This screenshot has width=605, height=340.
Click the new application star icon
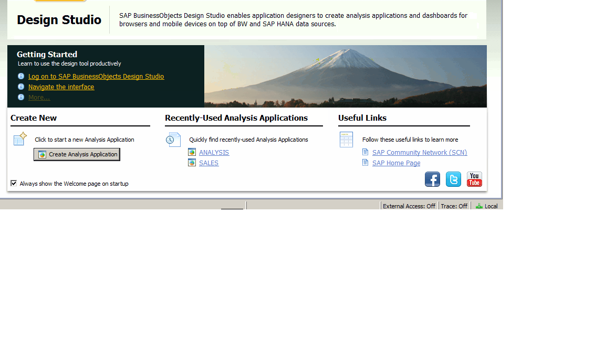click(19, 139)
